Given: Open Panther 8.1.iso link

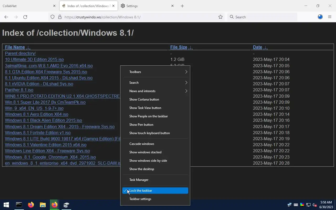Looking at the screenshot, I should pos(19,90).
